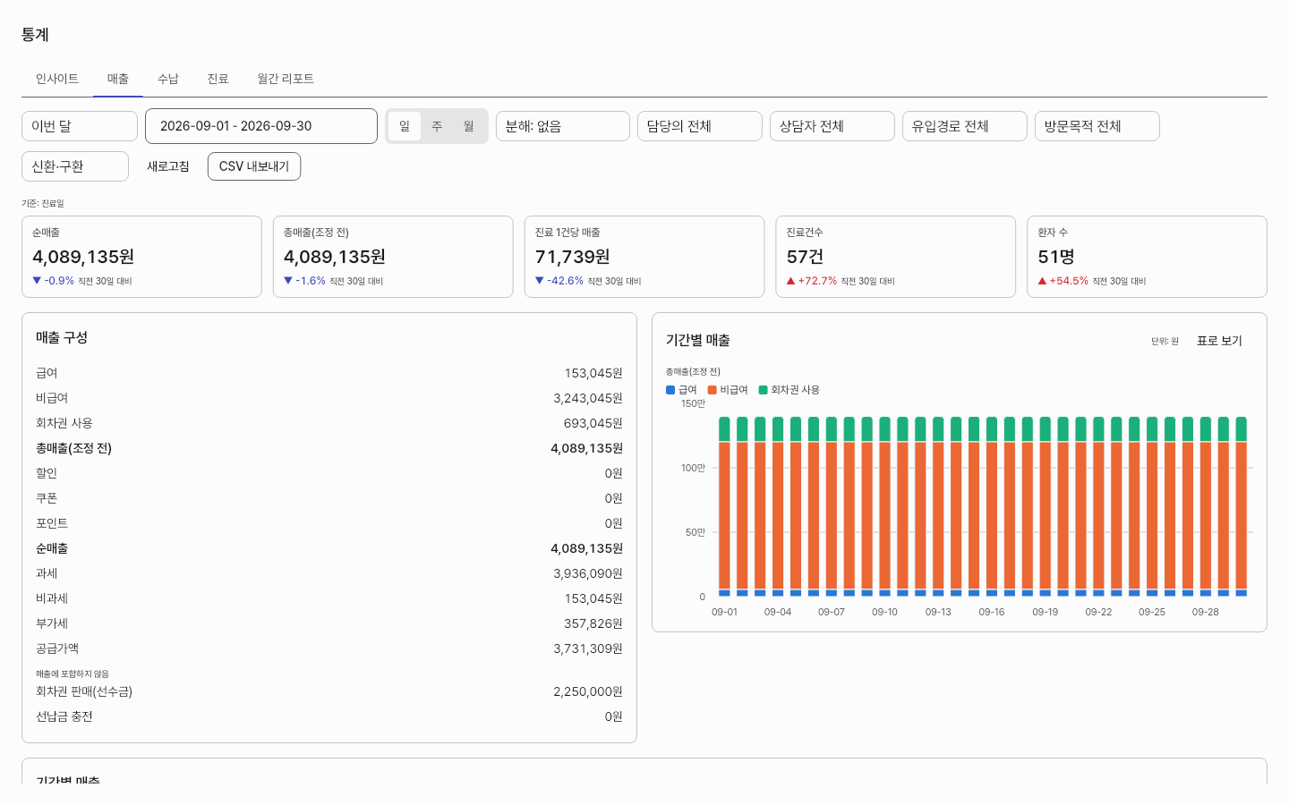Image resolution: width=1289 pixels, height=805 pixels.
Task: Open the 분해: 없음 breakdown dropdown
Action: 563,126
